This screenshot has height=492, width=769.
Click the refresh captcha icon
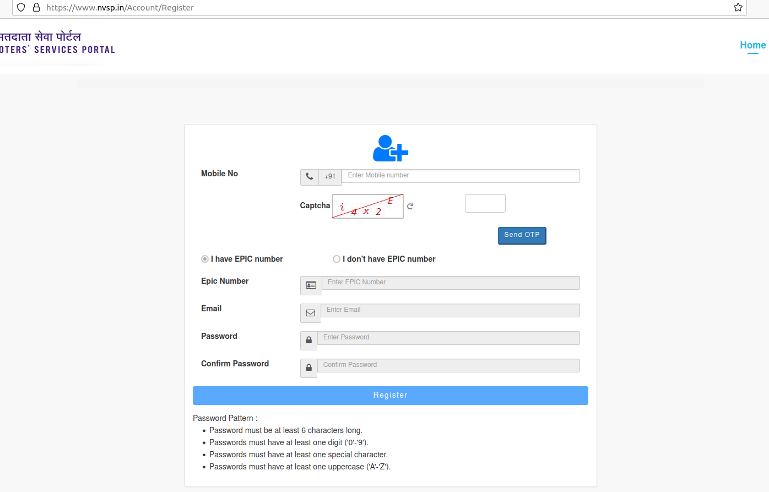(410, 206)
